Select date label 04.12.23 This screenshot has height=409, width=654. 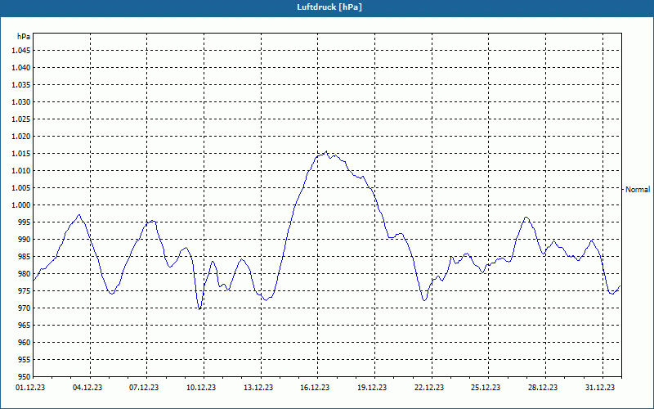coord(87,388)
